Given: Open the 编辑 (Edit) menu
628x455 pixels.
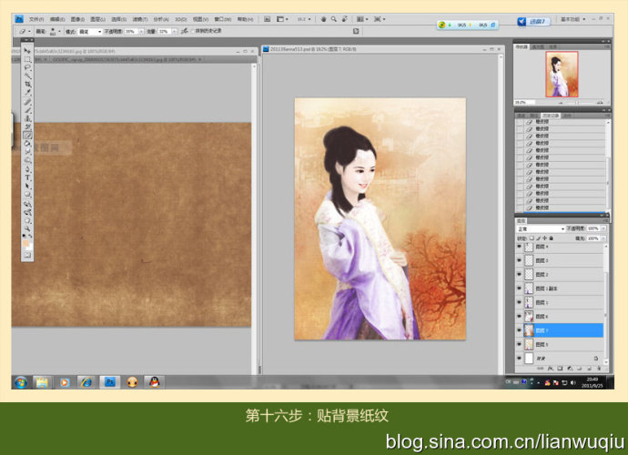Looking at the screenshot, I should [x=57, y=19].
